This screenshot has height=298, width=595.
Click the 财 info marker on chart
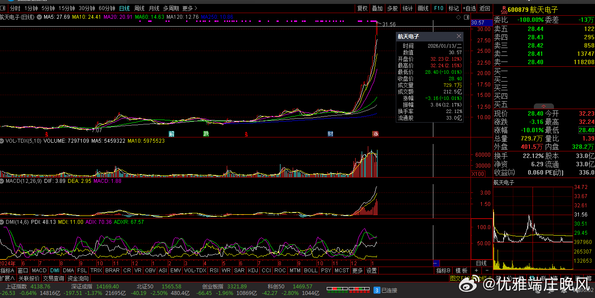coord(331,134)
